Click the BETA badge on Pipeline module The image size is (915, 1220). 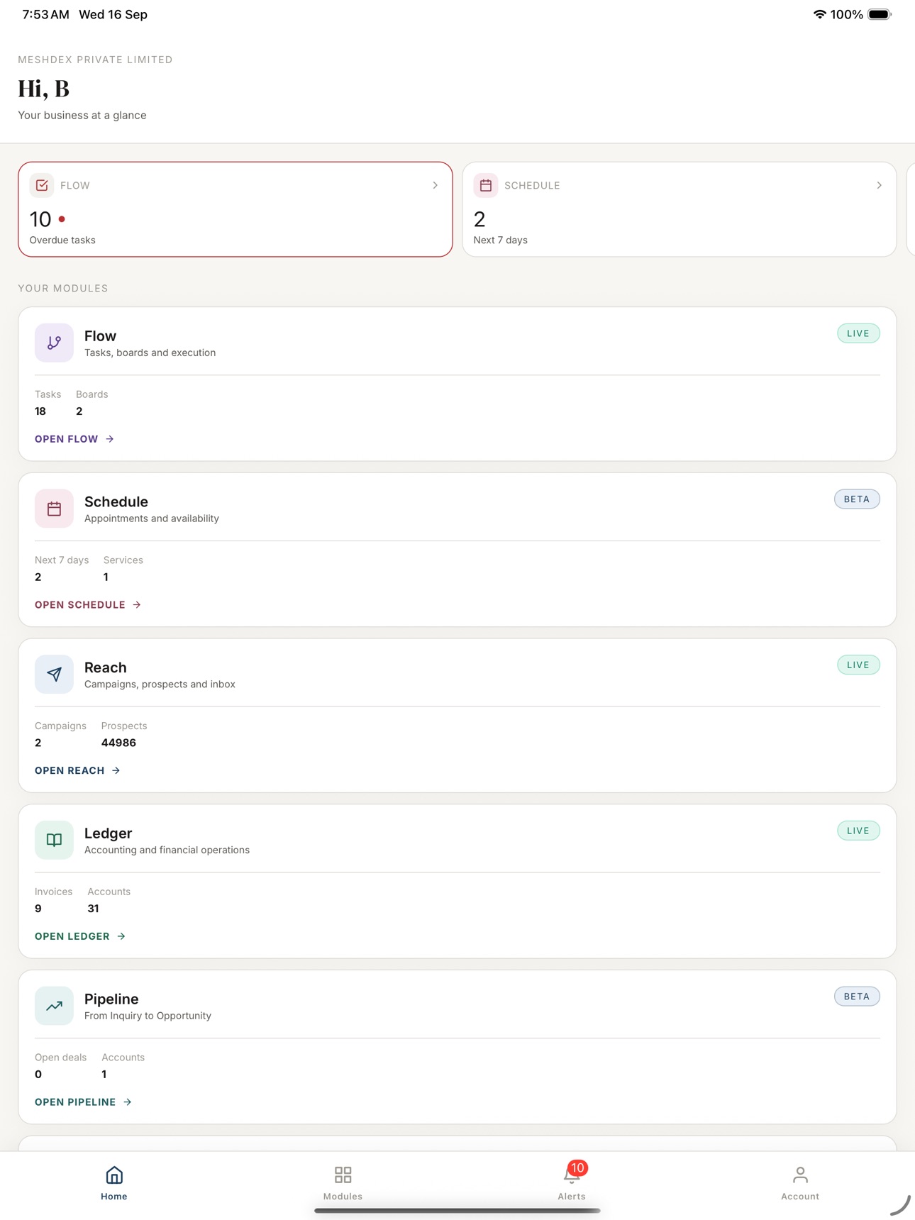point(857,997)
